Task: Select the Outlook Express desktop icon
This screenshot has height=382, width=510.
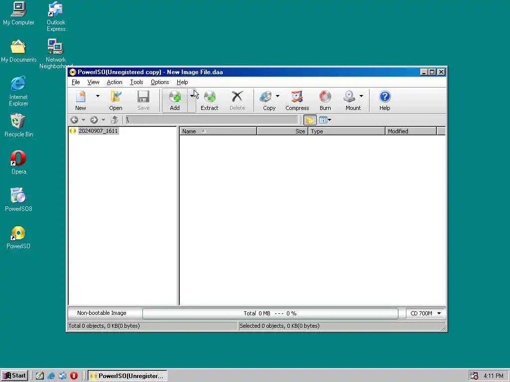Action: click(56, 16)
